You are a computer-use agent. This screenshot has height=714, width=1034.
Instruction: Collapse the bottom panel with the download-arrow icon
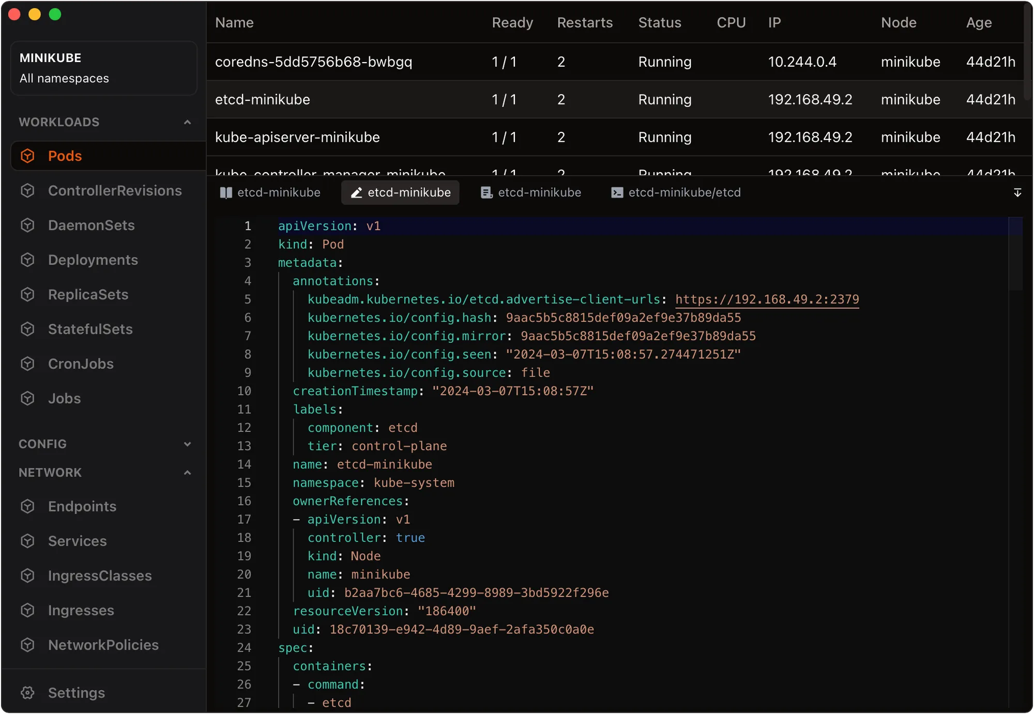coord(1017,193)
